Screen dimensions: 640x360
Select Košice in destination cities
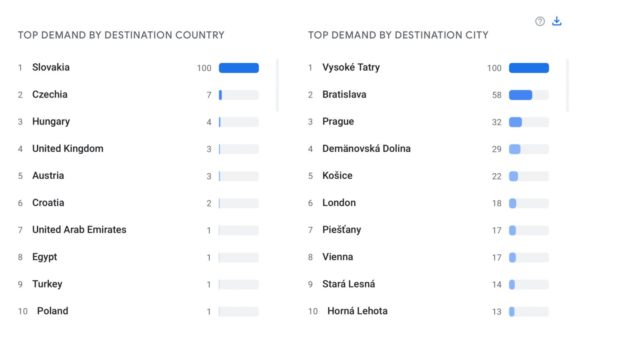(337, 176)
